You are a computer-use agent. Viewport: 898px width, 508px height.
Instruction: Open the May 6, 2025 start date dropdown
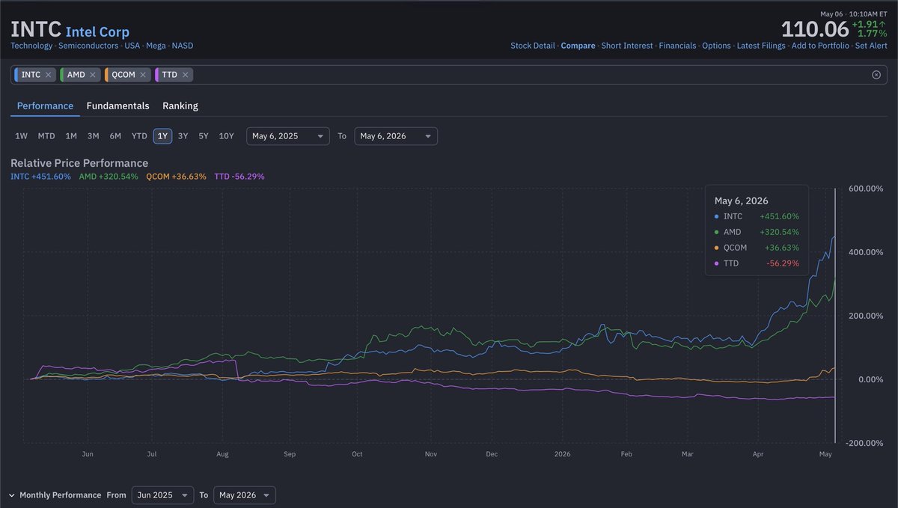coord(288,136)
